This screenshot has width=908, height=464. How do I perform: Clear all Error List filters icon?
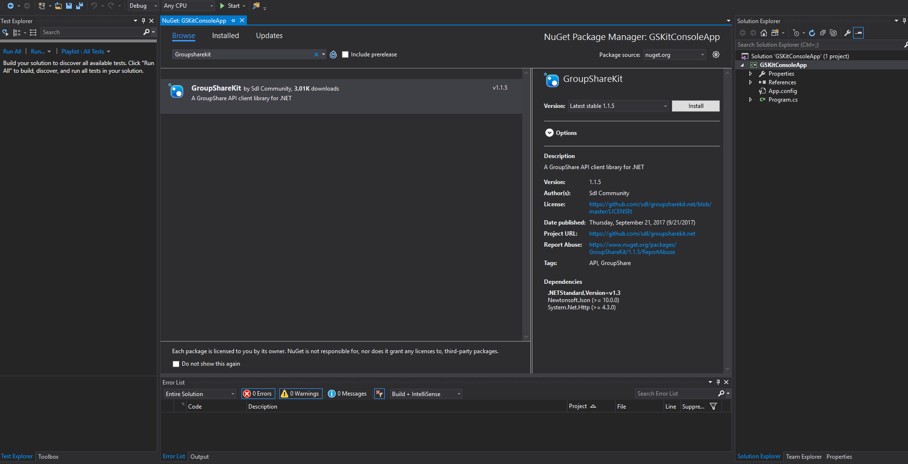379,394
